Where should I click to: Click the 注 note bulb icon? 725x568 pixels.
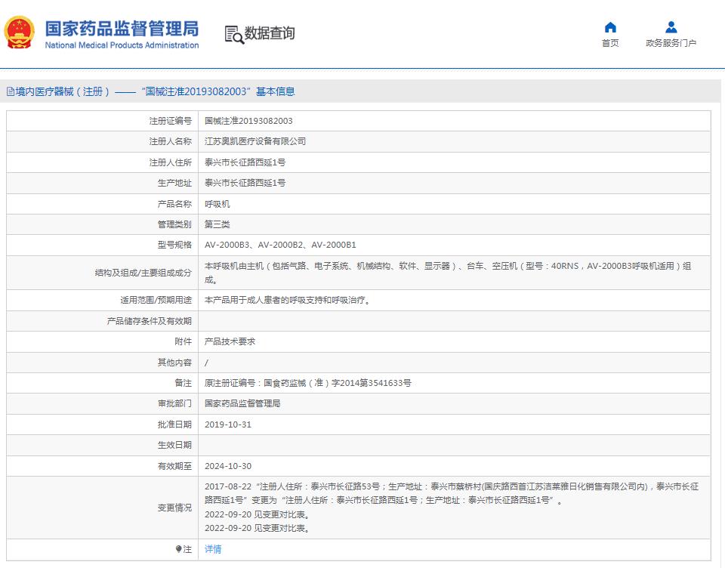[179, 549]
